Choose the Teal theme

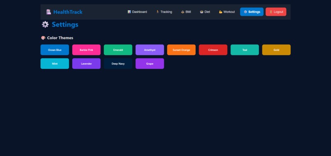pos(245,50)
